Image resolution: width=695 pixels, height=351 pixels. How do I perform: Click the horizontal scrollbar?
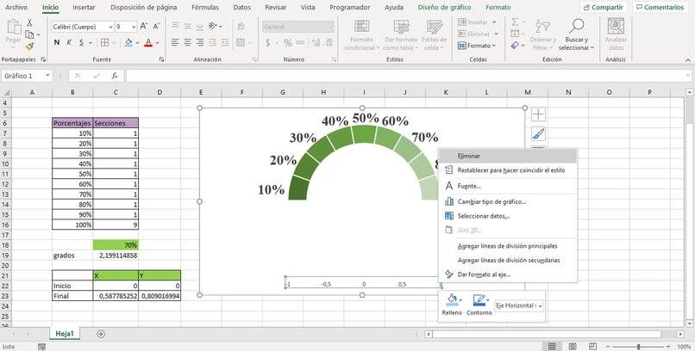547,334
